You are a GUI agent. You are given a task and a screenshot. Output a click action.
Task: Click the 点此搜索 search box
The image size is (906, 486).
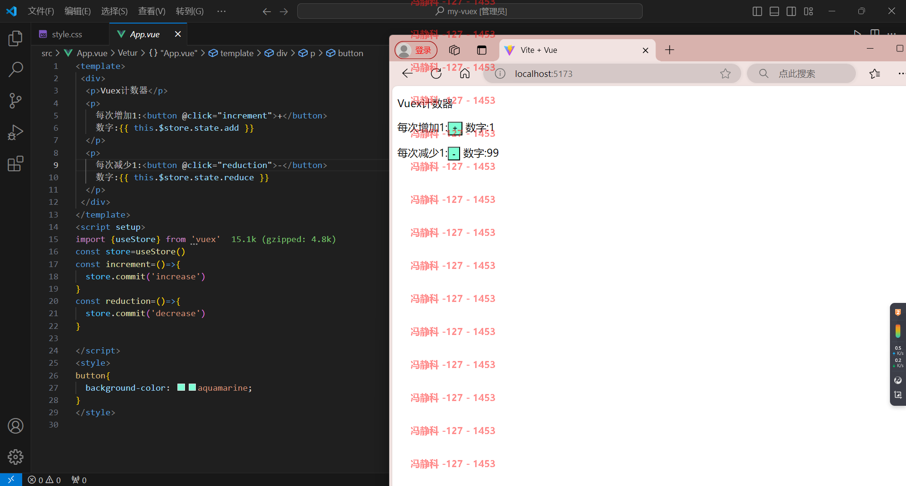click(801, 74)
